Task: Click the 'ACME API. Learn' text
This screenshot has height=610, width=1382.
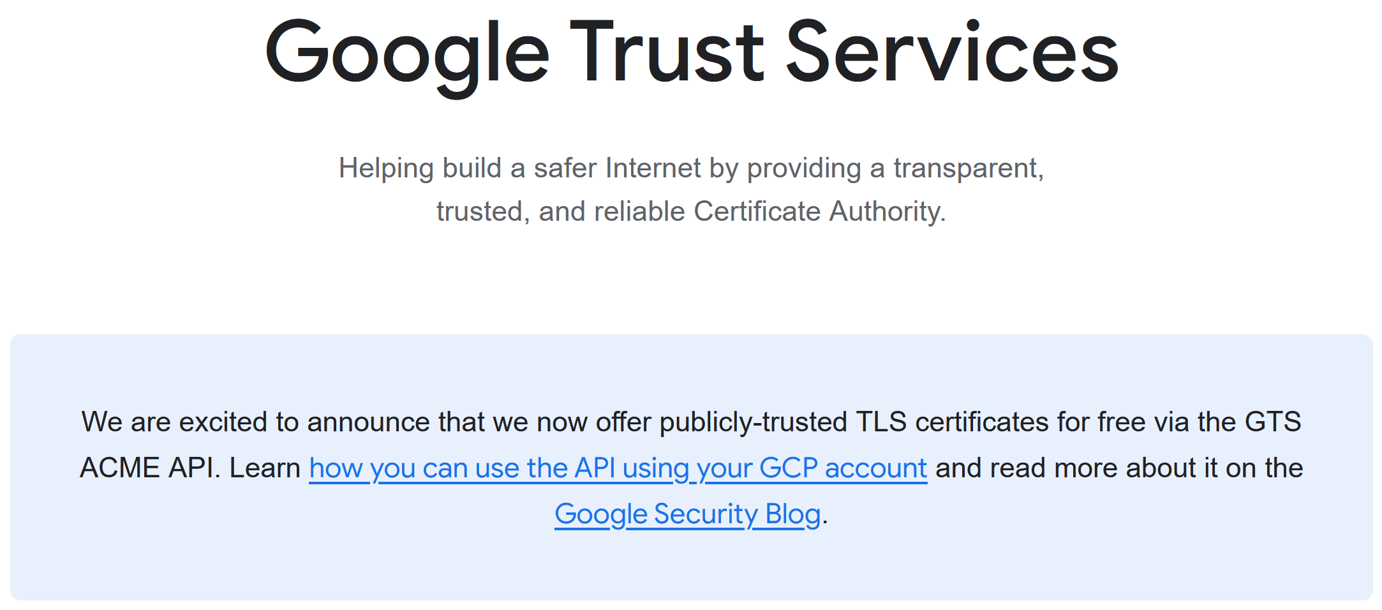Action: pos(190,468)
